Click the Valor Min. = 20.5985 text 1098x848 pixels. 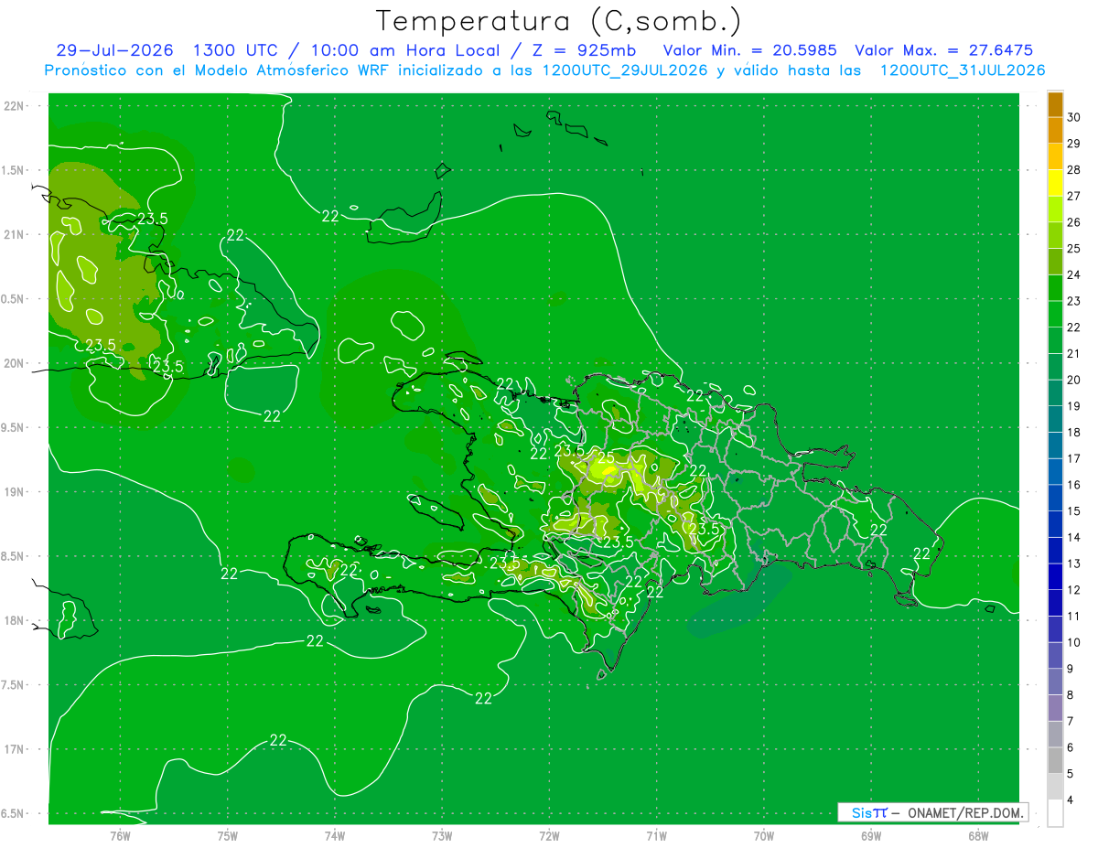pos(749,50)
